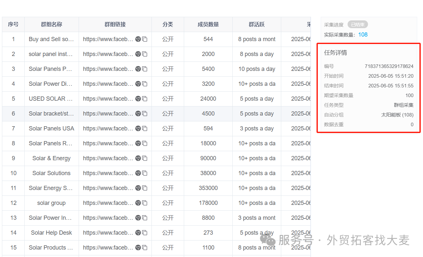Open Solar Energy S… link in browser

[138, 188]
